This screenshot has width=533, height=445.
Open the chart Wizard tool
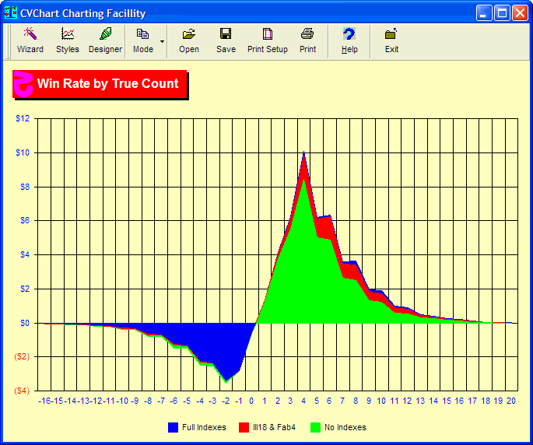coord(30,40)
